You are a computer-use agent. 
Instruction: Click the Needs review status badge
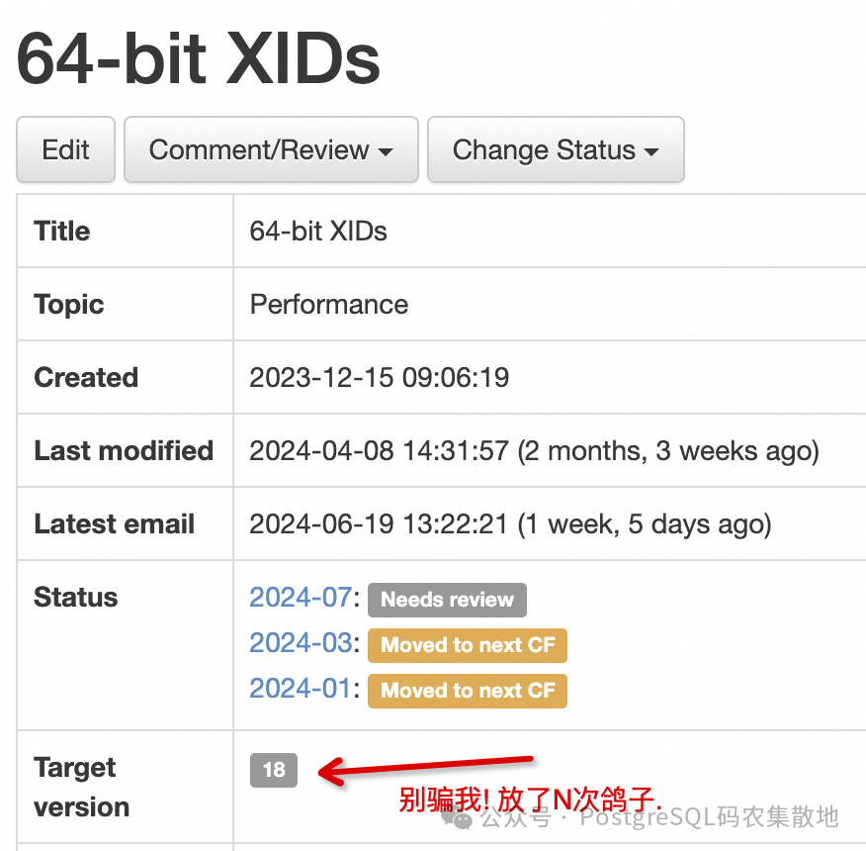click(448, 600)
